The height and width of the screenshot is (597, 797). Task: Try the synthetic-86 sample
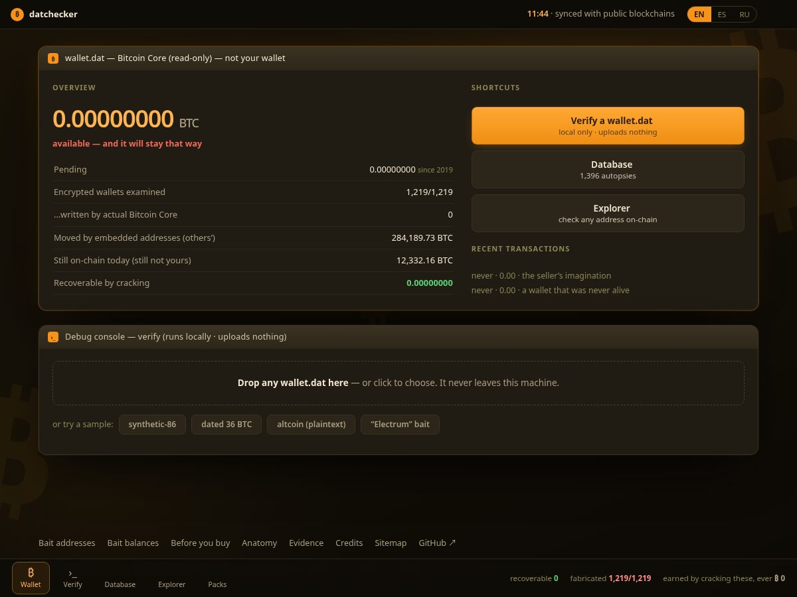pyautogui.click(x=152, y=425)
